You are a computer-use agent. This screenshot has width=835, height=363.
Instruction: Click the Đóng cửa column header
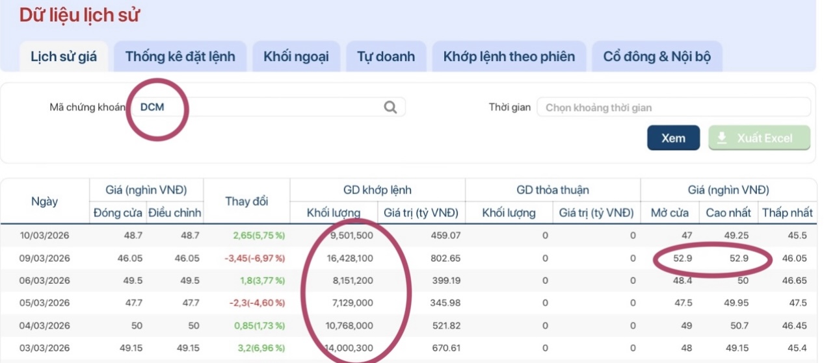point(117,213)
